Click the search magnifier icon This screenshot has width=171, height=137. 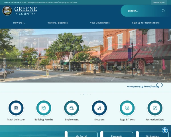[x=163, y=11]
